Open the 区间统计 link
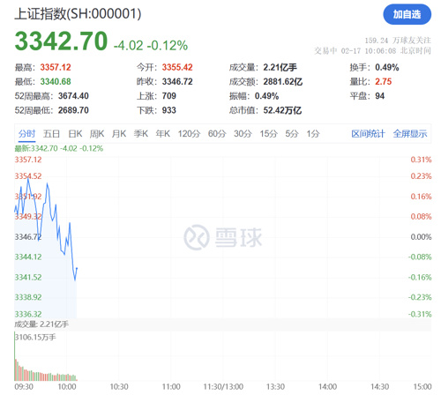Image resolution: width=441 pixels, height=395 pixels. (x=368, y=134)
